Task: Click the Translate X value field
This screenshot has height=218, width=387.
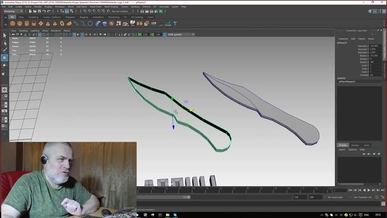Action: coord(376,46)
